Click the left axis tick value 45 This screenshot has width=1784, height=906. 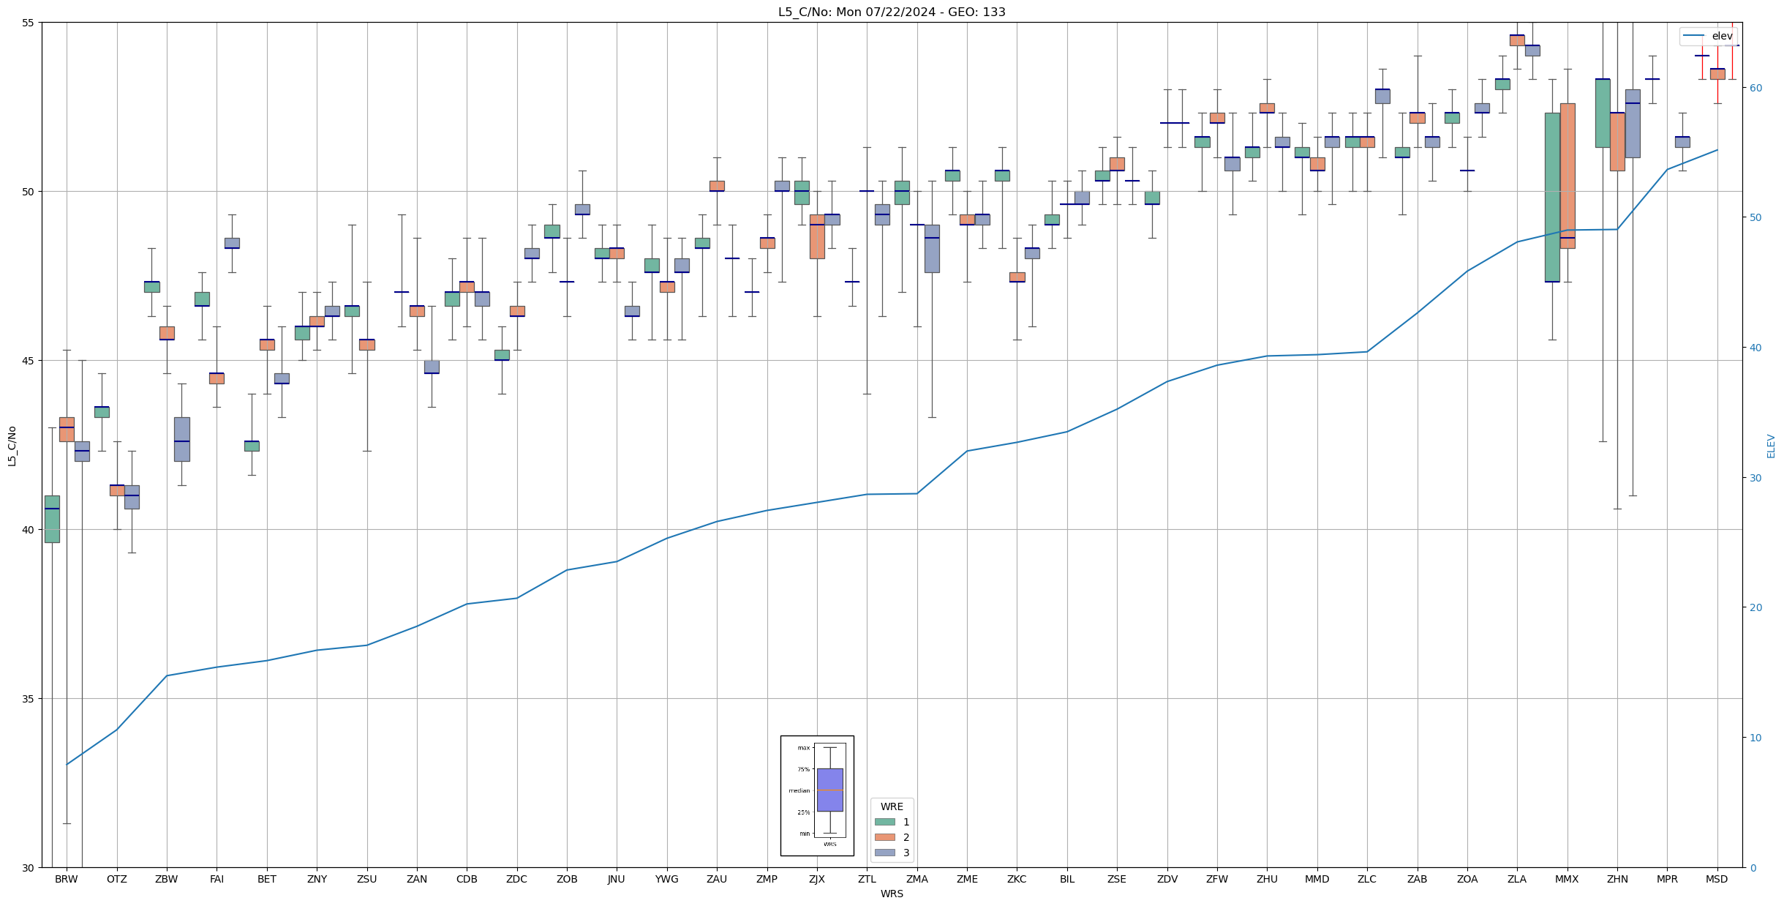(29, 361)
